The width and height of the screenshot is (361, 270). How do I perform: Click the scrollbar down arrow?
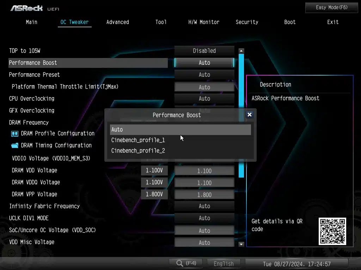pos(241,244)
